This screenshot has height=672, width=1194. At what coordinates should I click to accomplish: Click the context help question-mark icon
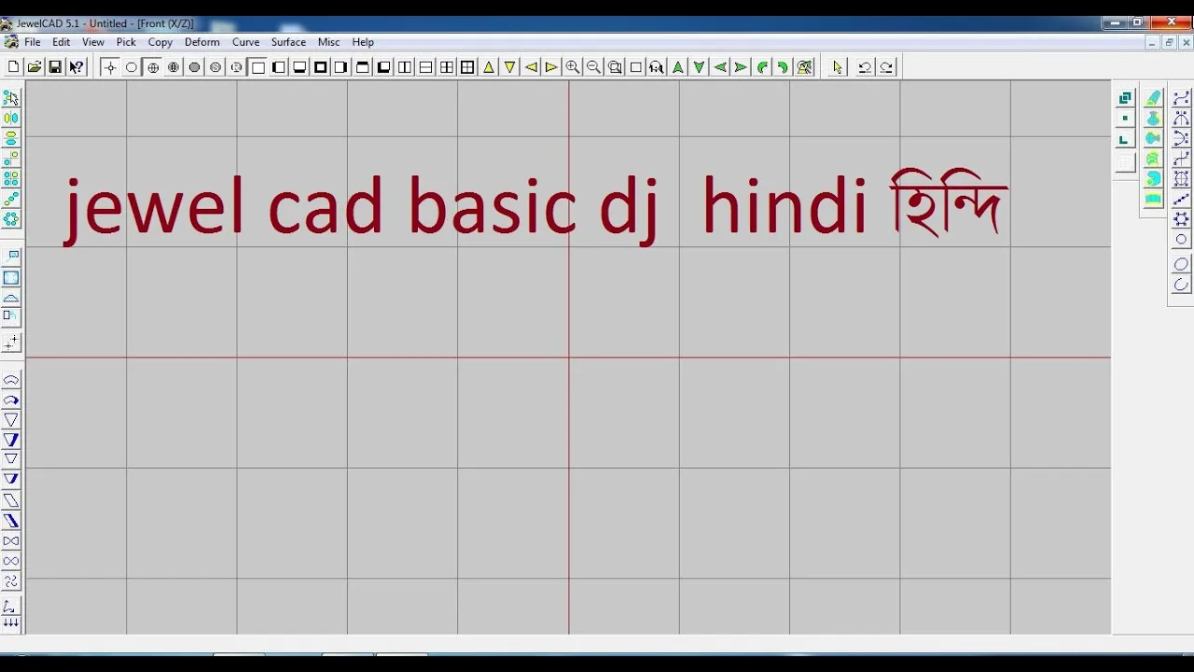click(76, 67)
